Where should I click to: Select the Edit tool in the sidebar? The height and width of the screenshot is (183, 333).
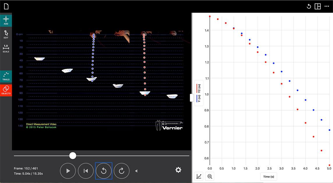6,34
